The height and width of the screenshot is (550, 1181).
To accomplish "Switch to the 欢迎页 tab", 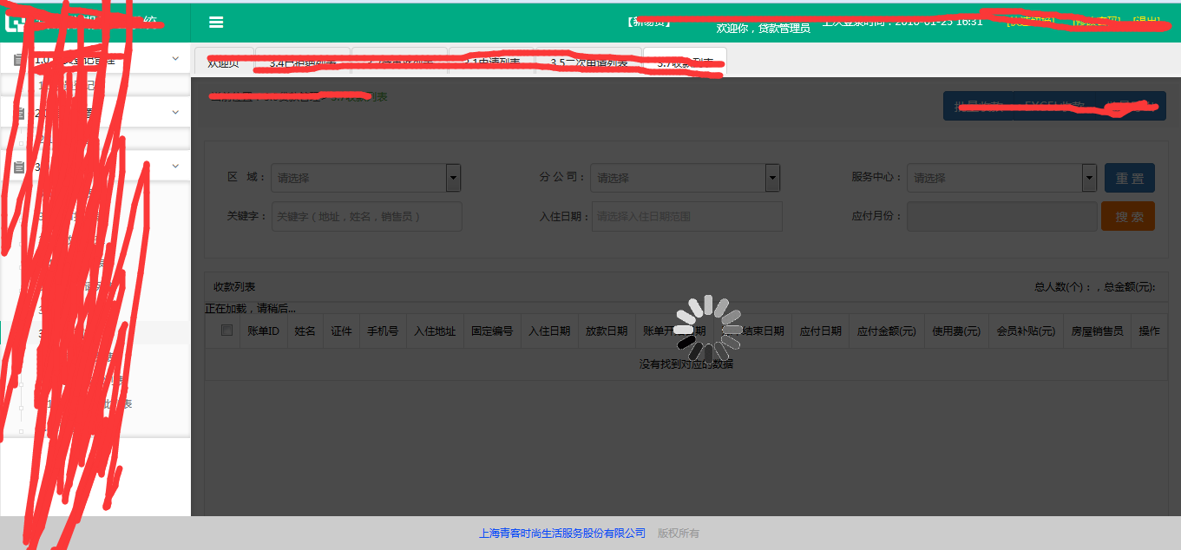I will tap(224, 62).
